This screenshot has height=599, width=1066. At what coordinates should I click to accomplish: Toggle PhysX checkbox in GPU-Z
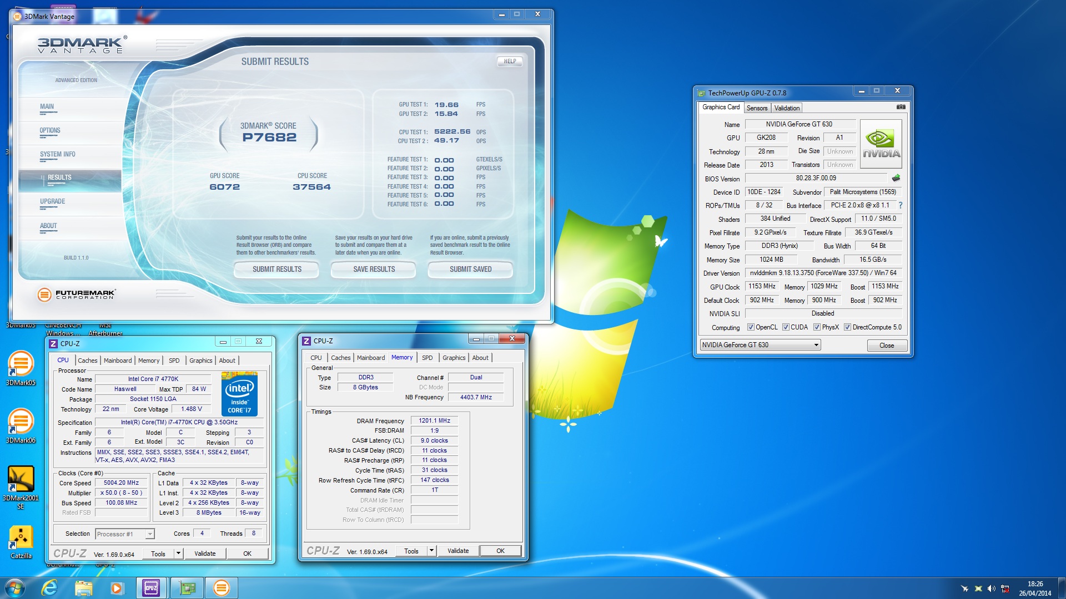click(817, 327)
